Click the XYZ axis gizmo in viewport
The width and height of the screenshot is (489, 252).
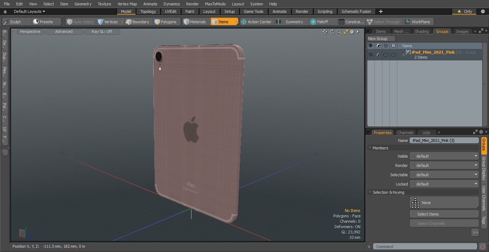pyautogui.click(x=25, y=234)
